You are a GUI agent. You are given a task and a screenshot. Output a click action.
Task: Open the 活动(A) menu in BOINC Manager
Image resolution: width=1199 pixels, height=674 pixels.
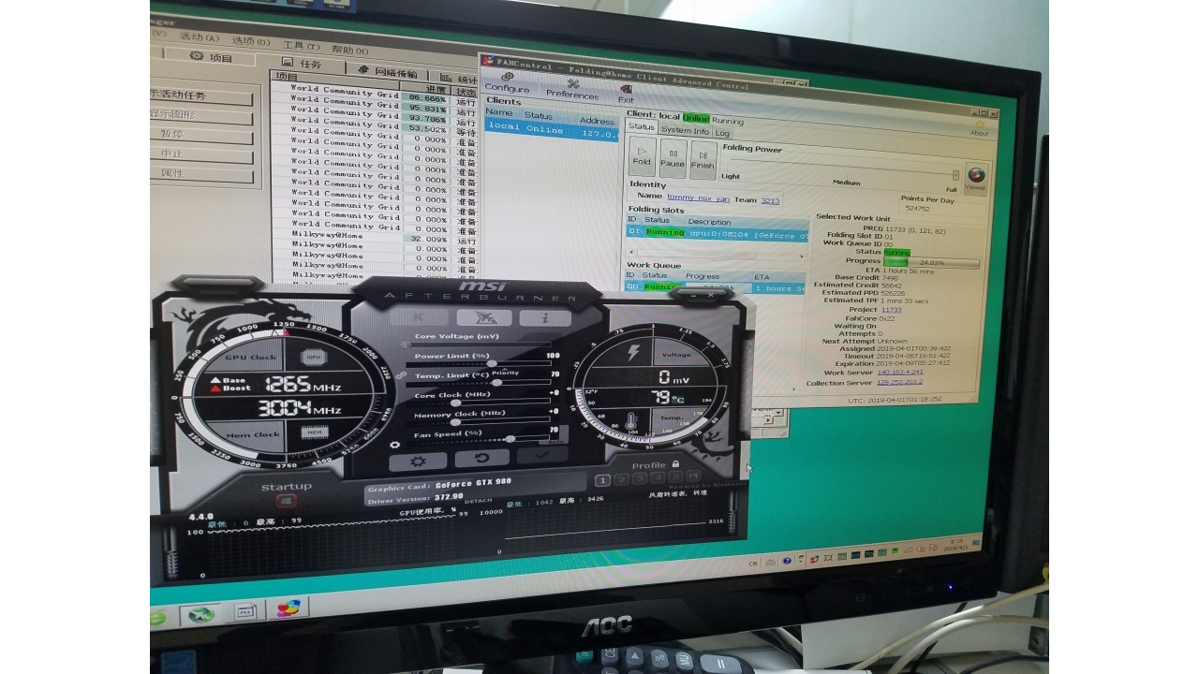[199, 38]
